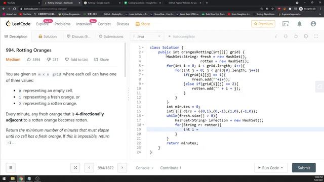Collapse code fold at line 9
The height and width of the screenshot is (182, 324).
[x=143, y=84]
